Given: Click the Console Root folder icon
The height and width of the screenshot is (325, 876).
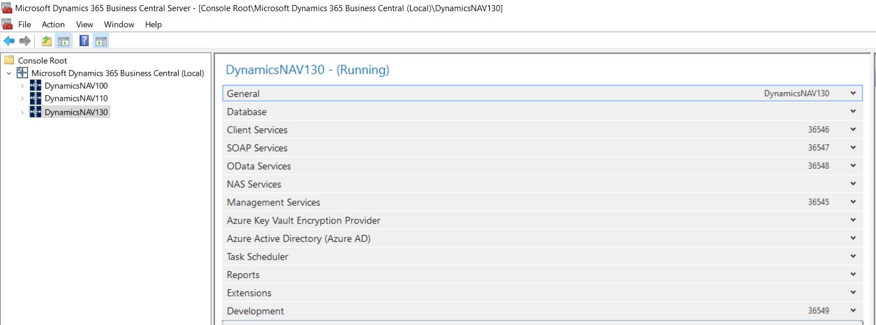Looking at the screenshot, I should (x=9, y=60).
